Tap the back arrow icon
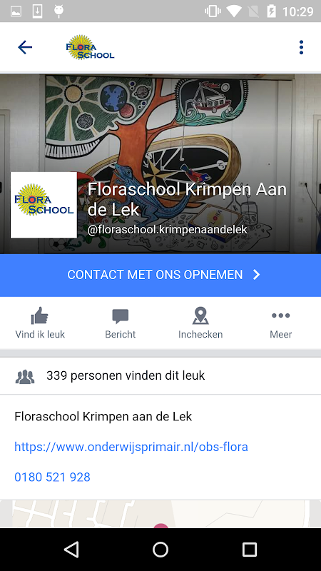Viewport: 321px width, 571px height. (x=25, y=47)
